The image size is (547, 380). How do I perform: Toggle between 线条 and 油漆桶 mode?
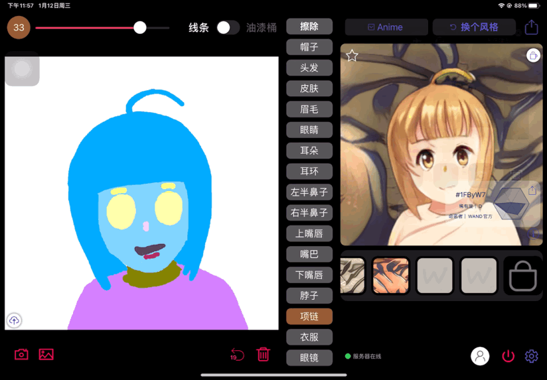228,28
